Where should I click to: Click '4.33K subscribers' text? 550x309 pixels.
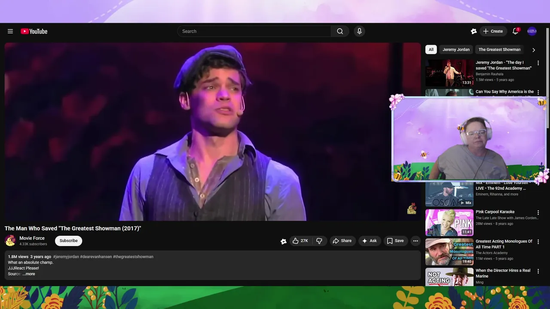click(33, 244)
